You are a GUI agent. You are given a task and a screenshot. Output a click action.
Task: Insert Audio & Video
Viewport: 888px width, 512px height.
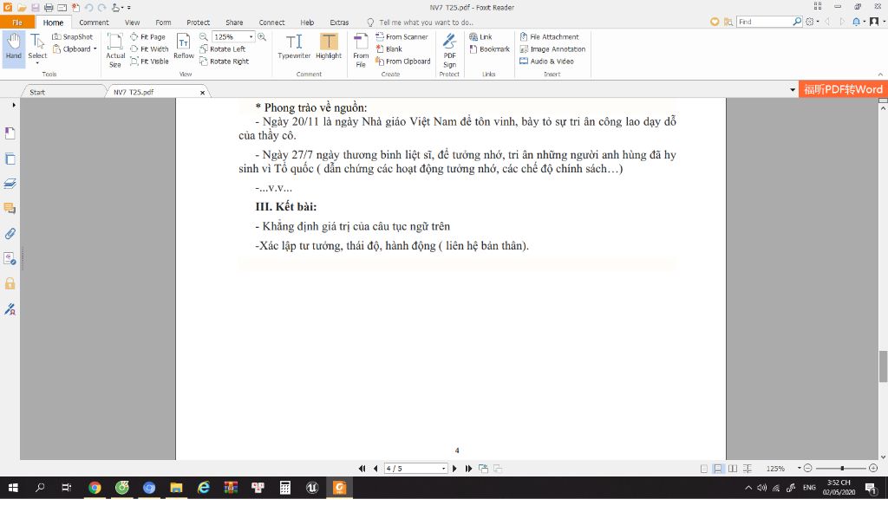coord(546,62)
